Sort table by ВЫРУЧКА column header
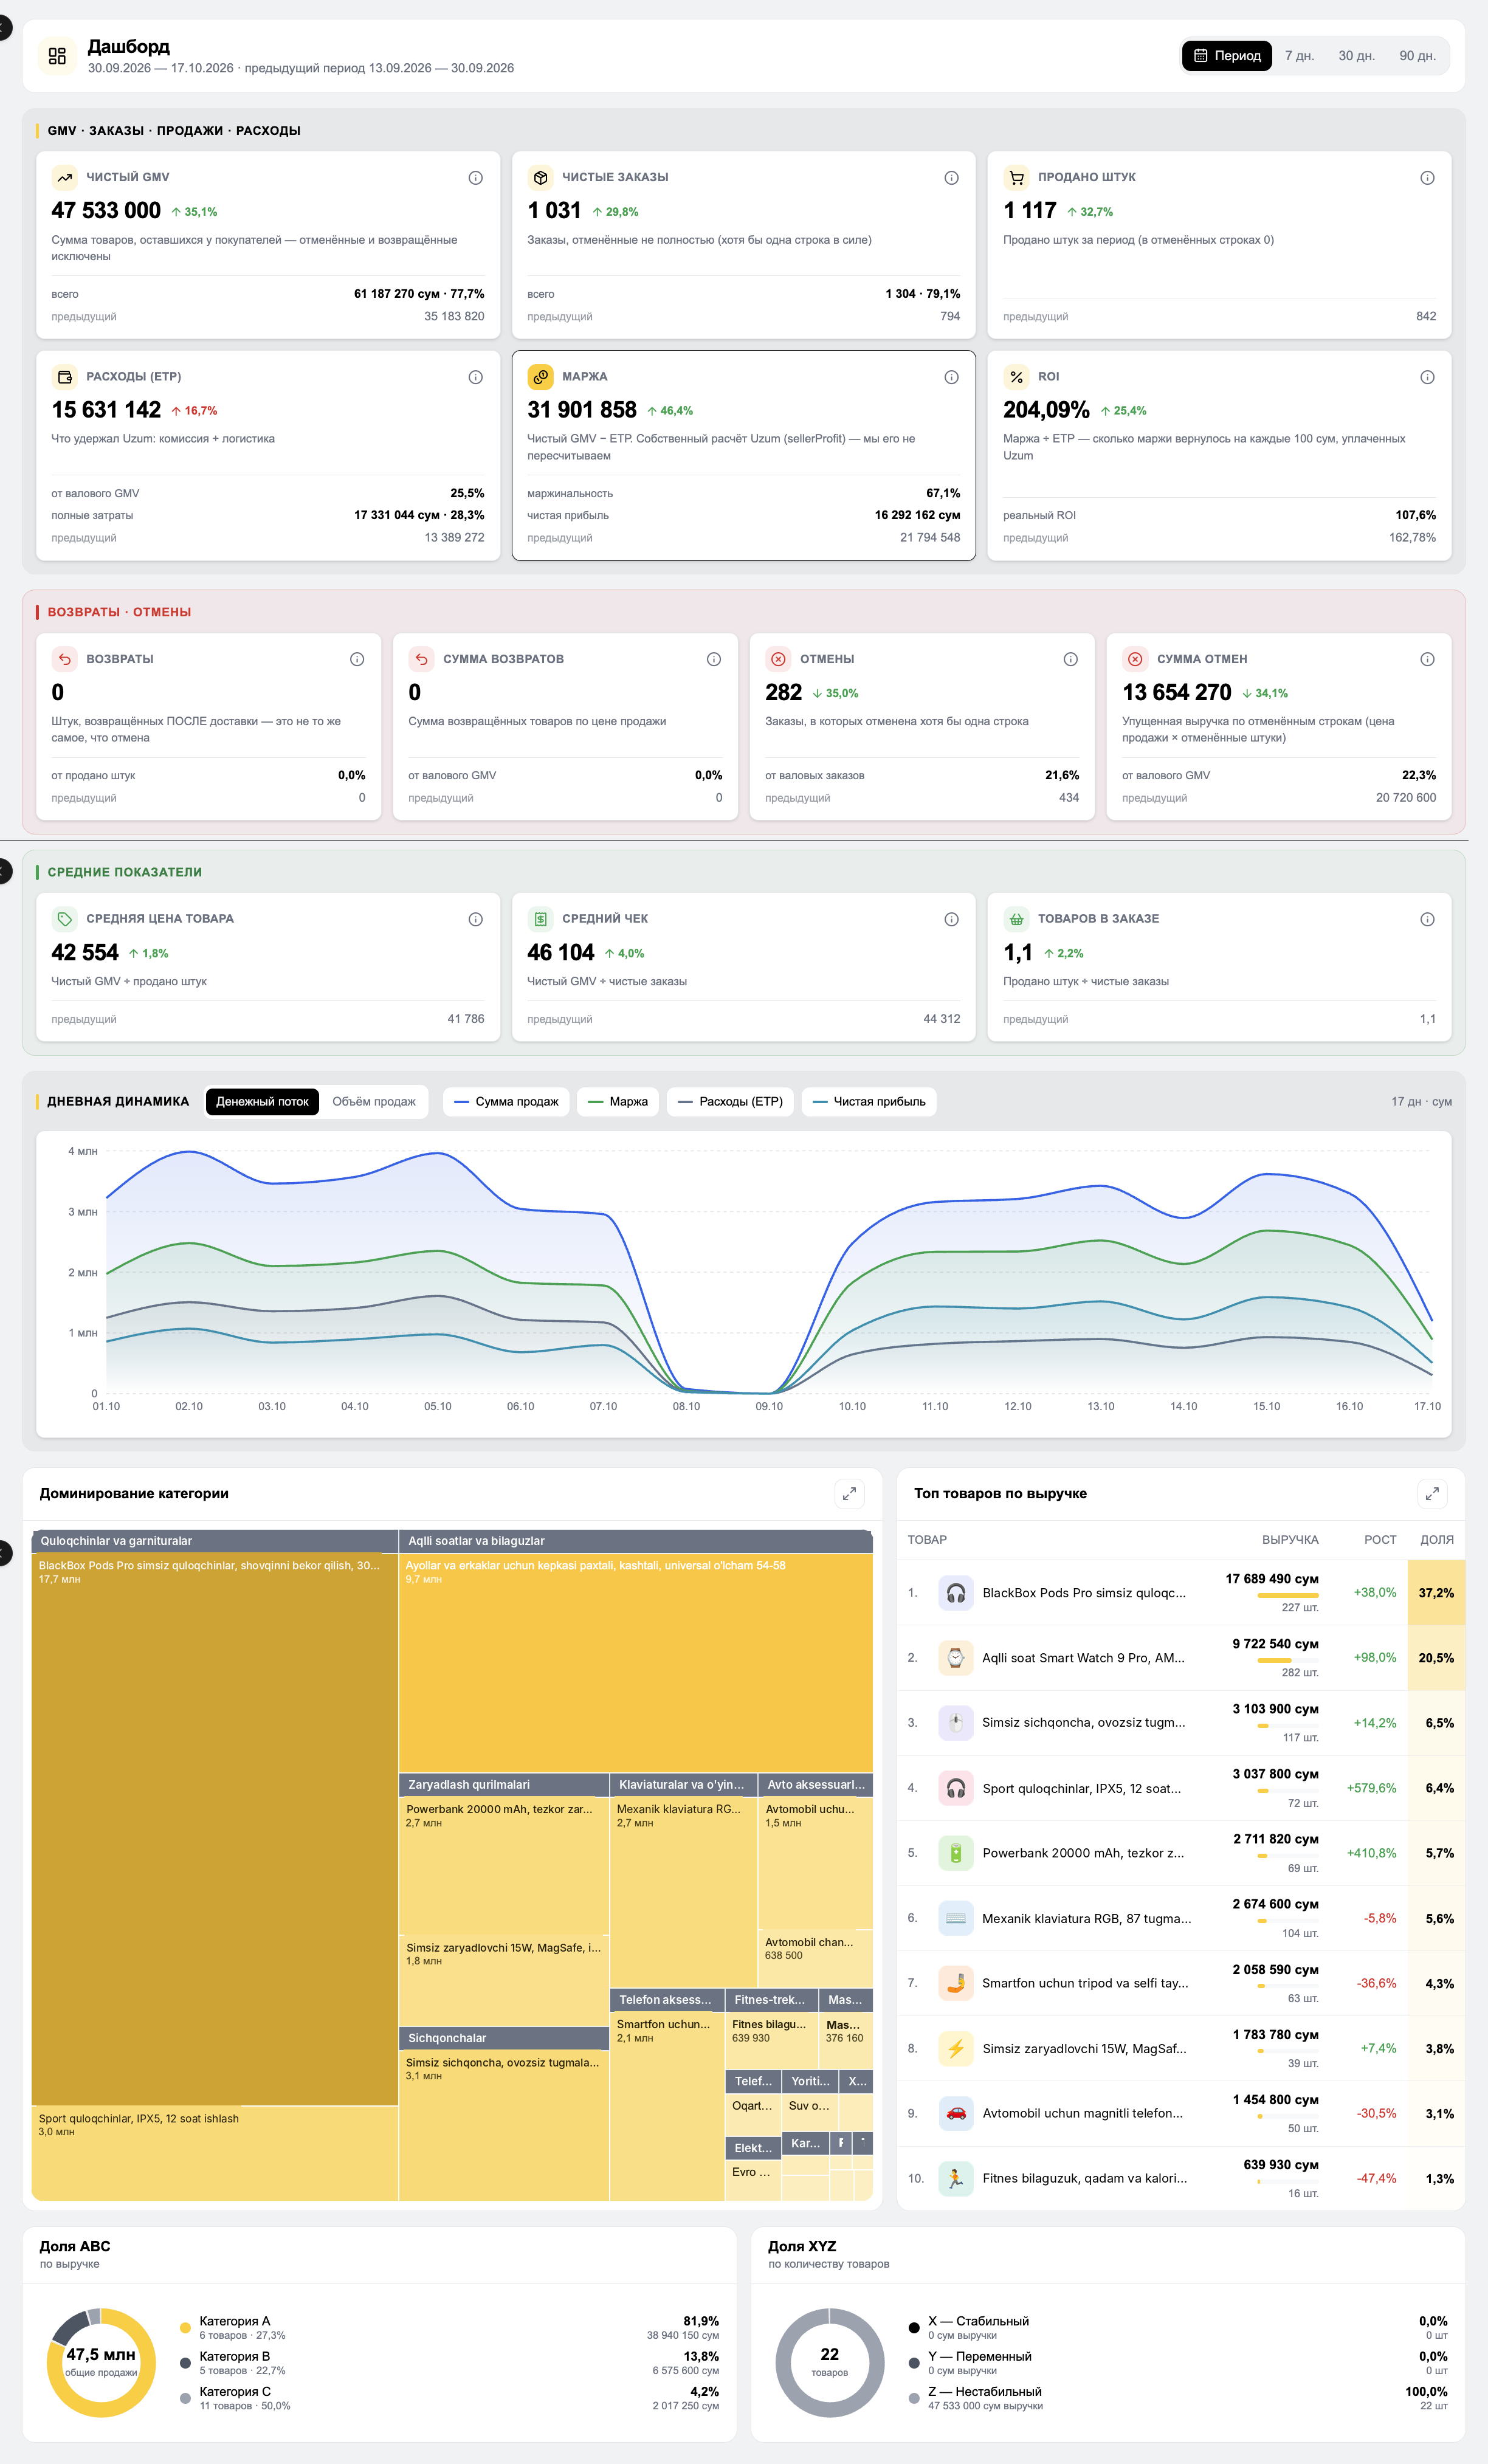 point(1290,1540)
